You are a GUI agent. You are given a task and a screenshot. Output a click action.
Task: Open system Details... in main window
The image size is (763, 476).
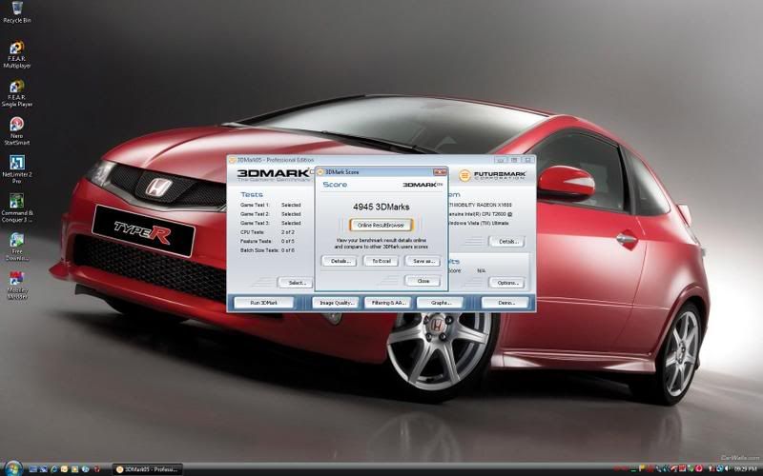(507, 242)
